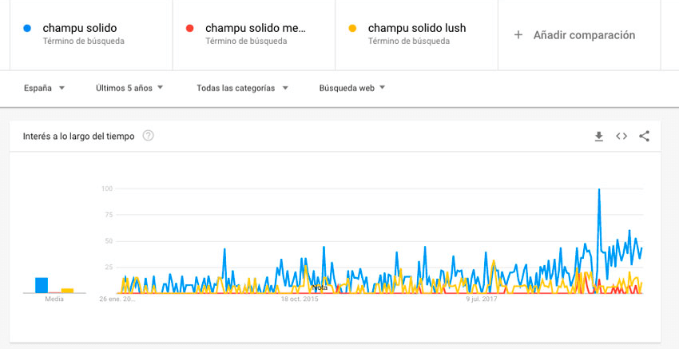Image resolution: width=679 pixels, height=349 pixels.
Task: Expand the España region dropdown
Action: coord(44,89)
